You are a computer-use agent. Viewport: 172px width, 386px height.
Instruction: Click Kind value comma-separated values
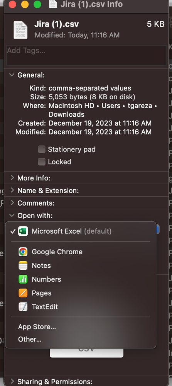tap(90, 88)
